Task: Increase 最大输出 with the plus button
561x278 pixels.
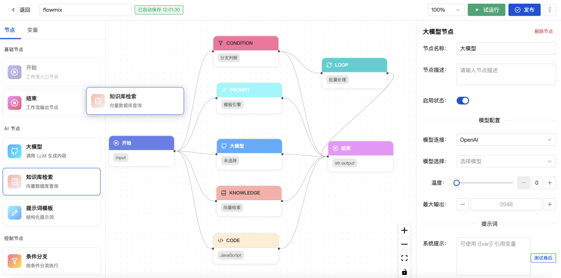Action: coord(550,204)
